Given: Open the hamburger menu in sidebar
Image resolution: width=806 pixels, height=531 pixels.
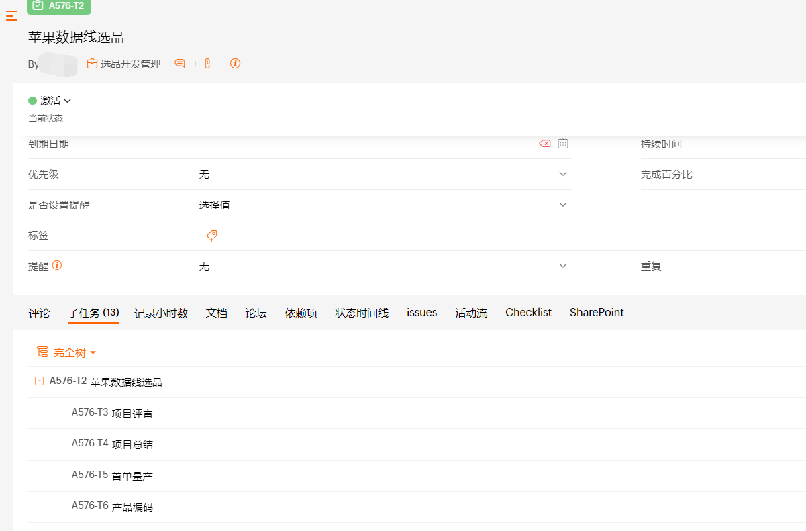Looking at the screenshot, I should tap(11, 15).
